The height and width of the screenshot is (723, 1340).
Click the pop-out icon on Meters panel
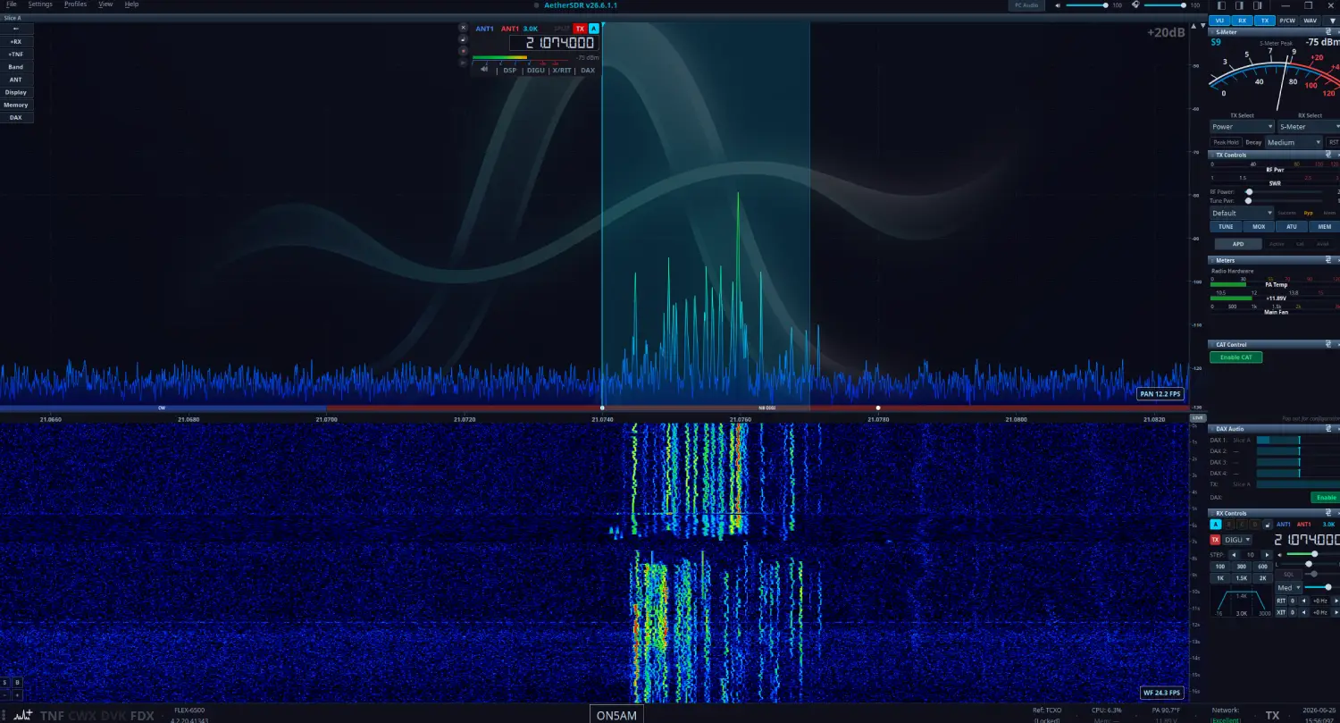tap(1328, 260)
